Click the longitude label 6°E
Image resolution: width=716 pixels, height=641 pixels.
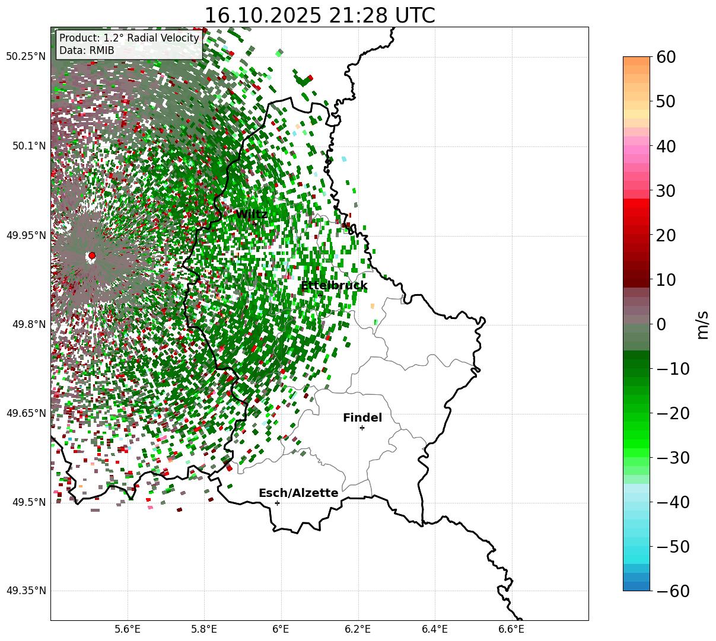tap(281, 629)
